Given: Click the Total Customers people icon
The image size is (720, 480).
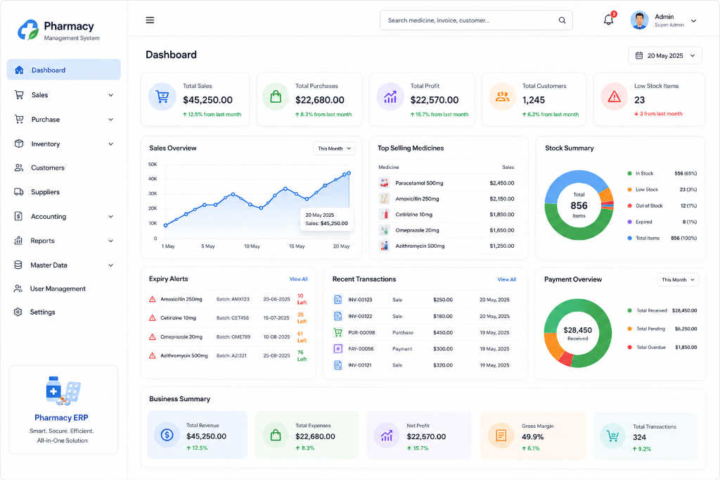Looking at the screenshot, I should point(502,96).
